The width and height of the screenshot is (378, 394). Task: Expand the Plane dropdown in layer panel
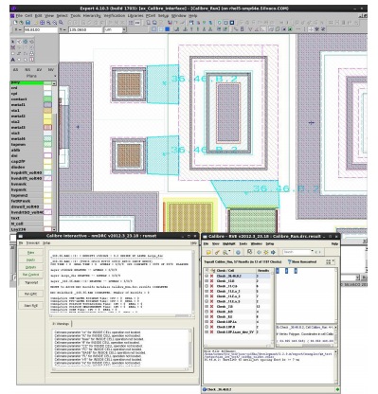55,76
